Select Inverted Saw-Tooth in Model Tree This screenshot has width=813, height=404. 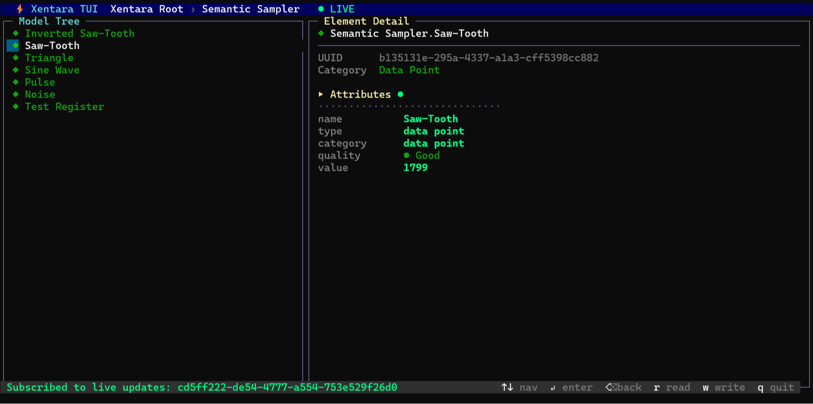click(80, 33)
